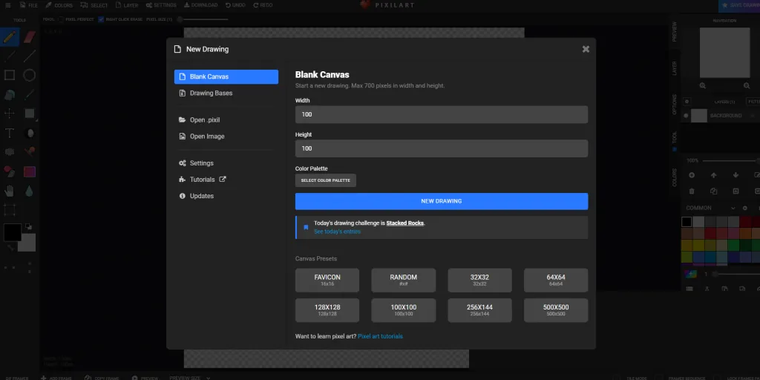Open See today's entries link
Screen dimensions: 760x380
(338, 232)
